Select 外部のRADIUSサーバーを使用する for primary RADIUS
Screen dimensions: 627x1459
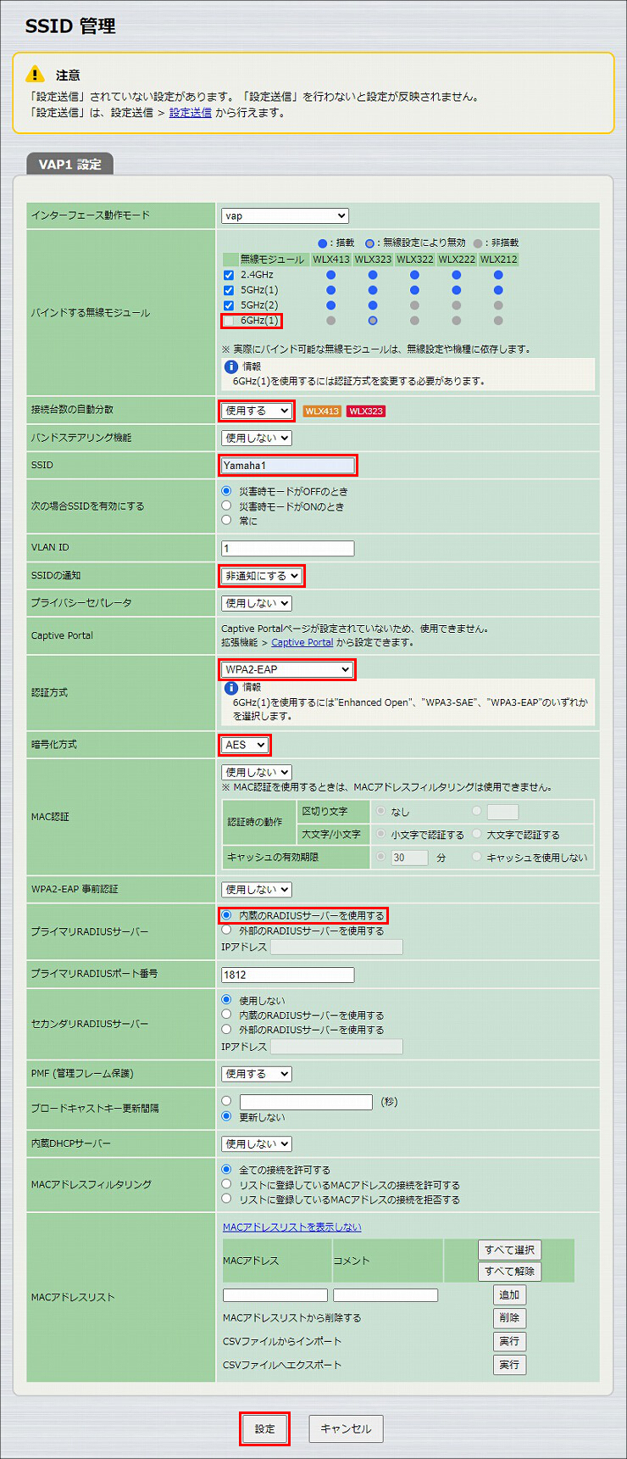tap(226, 931)
